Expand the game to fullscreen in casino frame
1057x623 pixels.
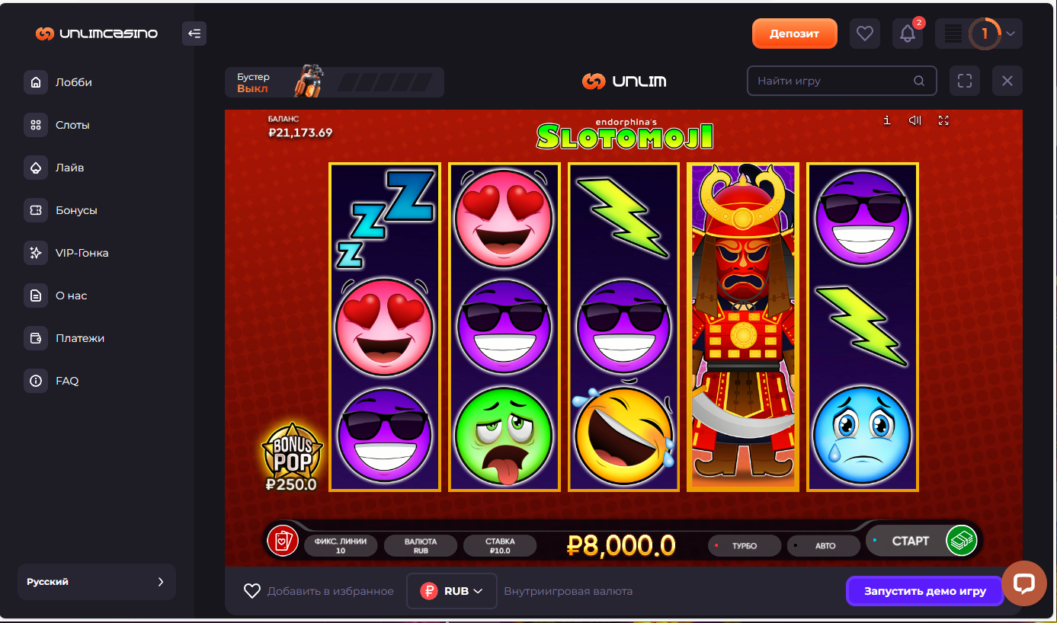(965, 81)
